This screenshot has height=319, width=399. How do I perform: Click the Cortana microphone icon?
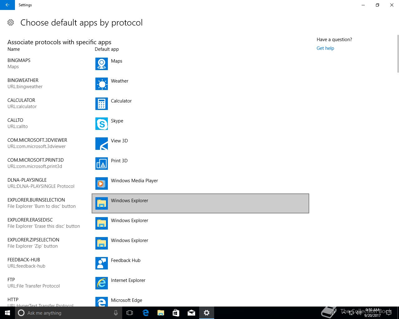pyautogui.click(x=116, y=313)
